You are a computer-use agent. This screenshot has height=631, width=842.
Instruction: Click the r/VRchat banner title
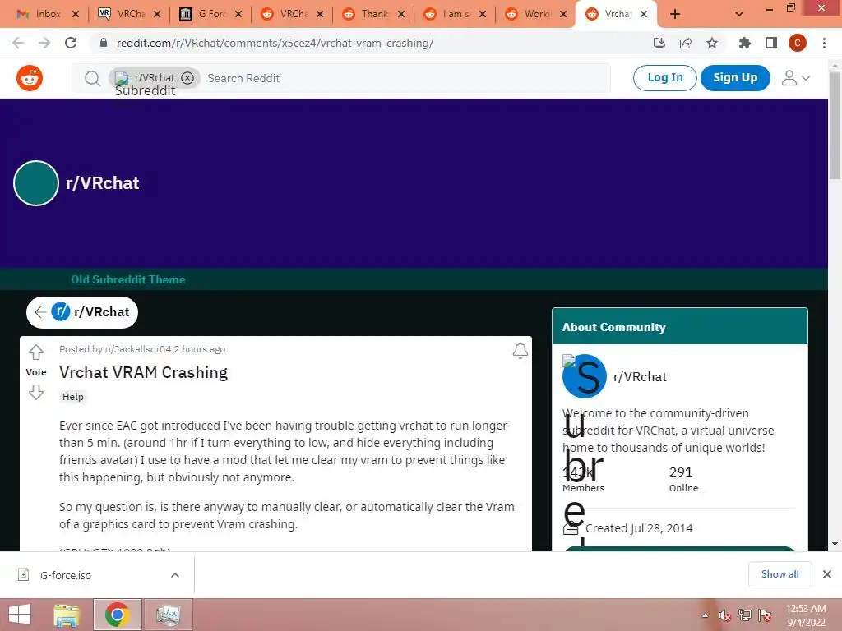(x=102, y=183)
